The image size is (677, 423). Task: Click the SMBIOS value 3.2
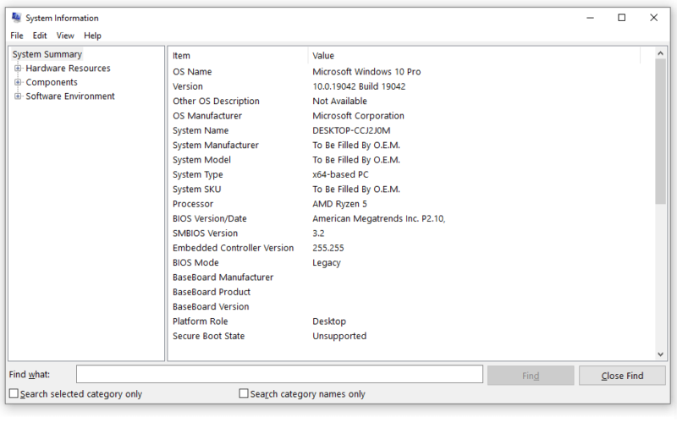coord(318,233)
